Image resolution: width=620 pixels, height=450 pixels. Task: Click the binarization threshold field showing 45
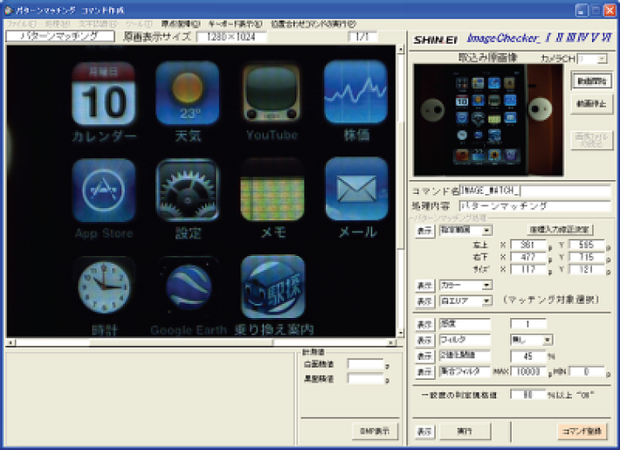point(528,357)
